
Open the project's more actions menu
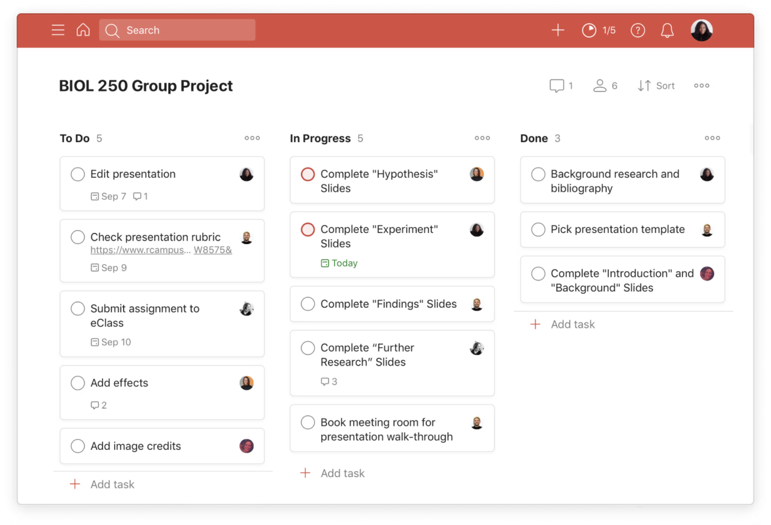[x=702, y=86]
